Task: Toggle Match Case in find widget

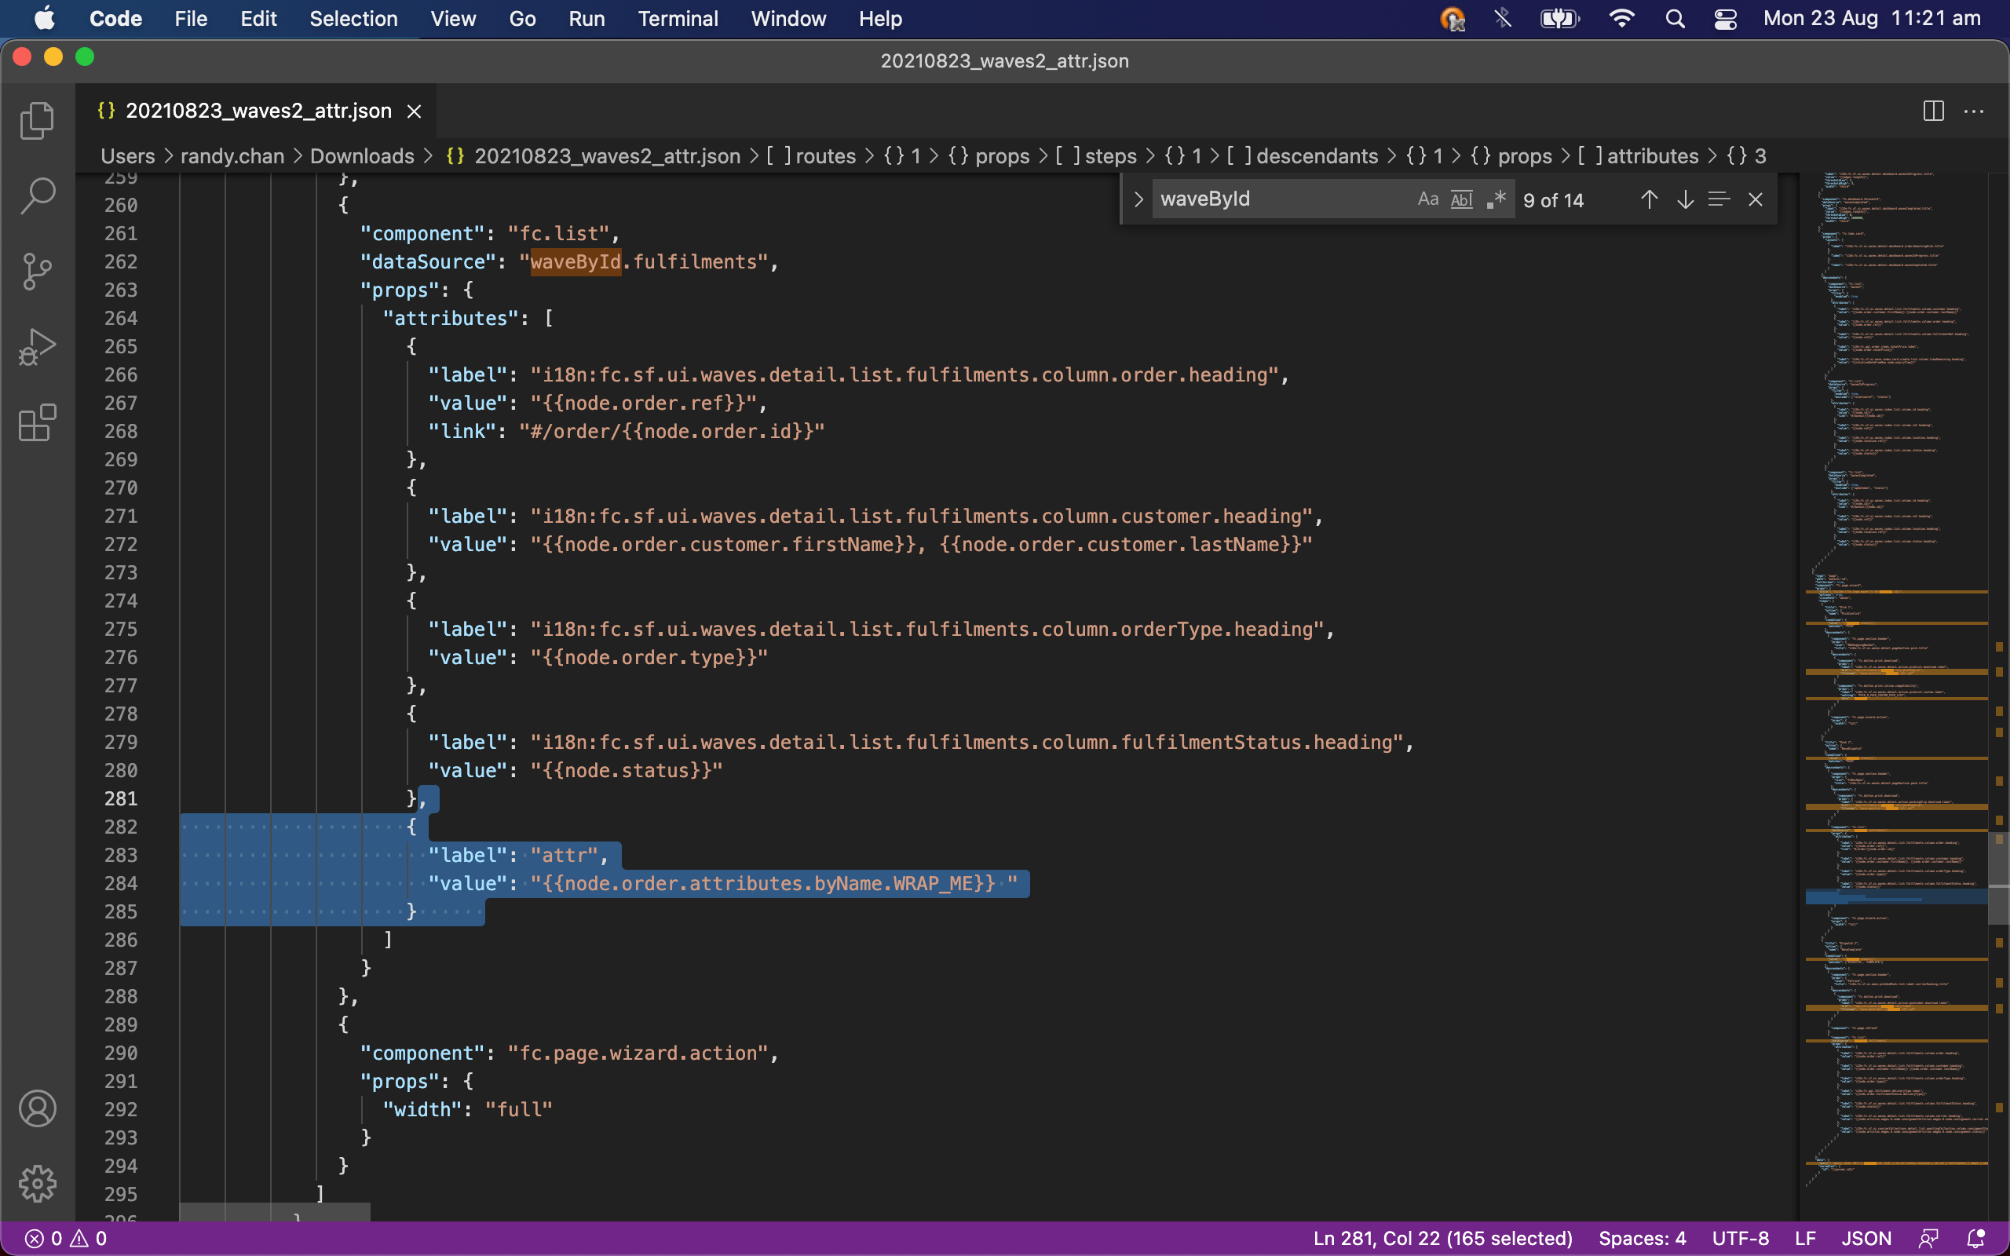Action: [x=1427, y=199]
